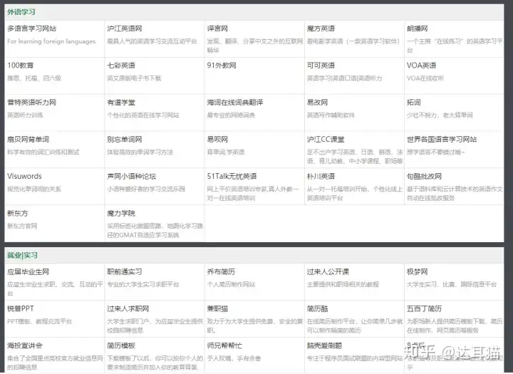The height and width of the screenshot is (374, 513).
Task: Open the 应届毕业生网 link
Action: (28, 271)
